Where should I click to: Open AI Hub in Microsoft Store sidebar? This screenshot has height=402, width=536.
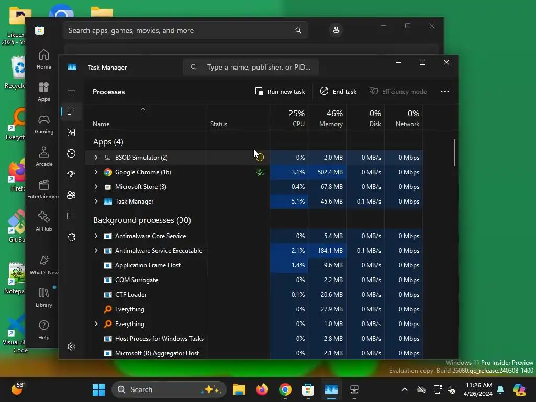[x=44, y=221]
